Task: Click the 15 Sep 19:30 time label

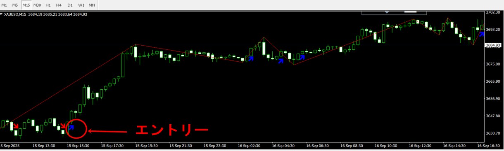Action: [x=147, y=146]
